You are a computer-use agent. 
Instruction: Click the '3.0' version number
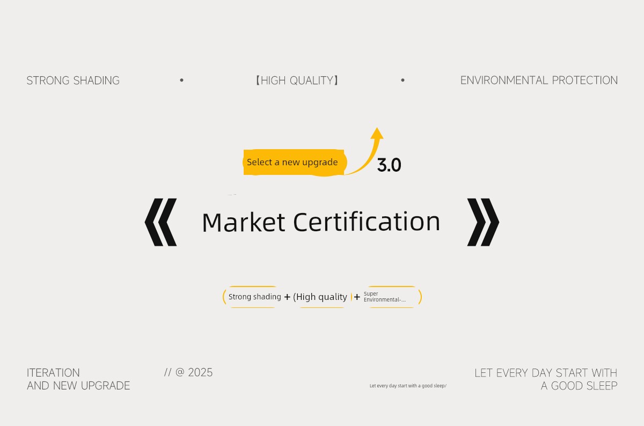pyautogui.click(x=389, y=165)
